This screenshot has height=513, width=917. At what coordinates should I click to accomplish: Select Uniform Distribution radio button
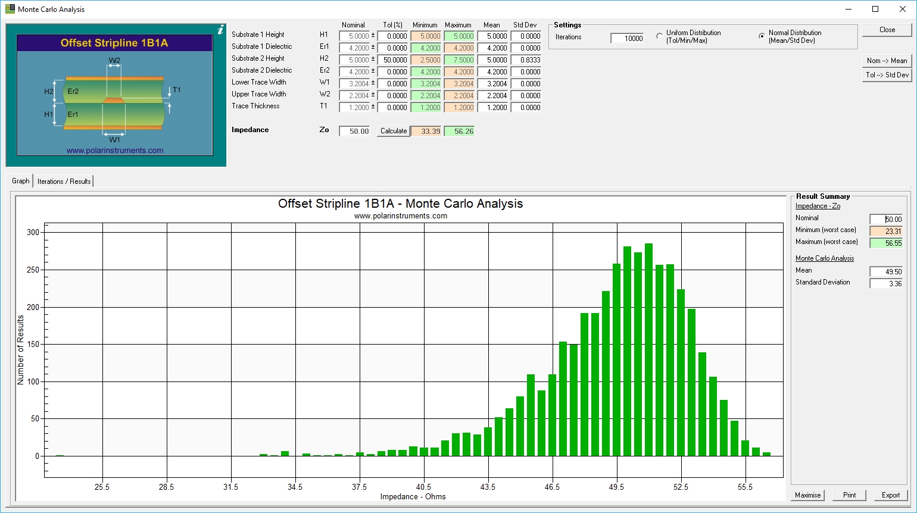tap(659, 36)
